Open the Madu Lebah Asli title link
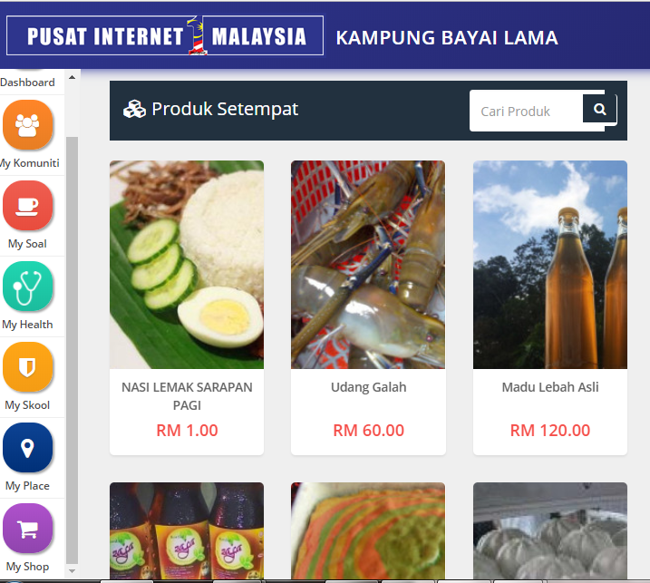This screenshot has height=583, width=650. (x=550, y=387)
